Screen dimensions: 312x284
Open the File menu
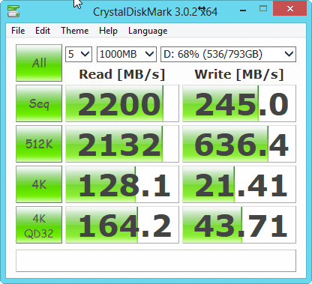click(18, 31)
